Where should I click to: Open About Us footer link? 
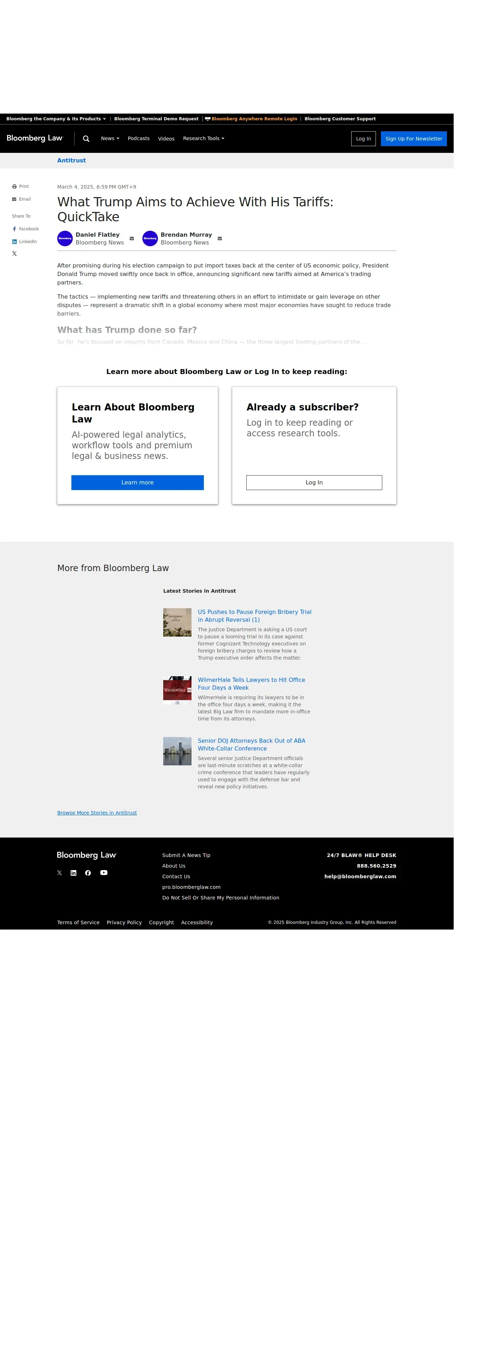174,865
